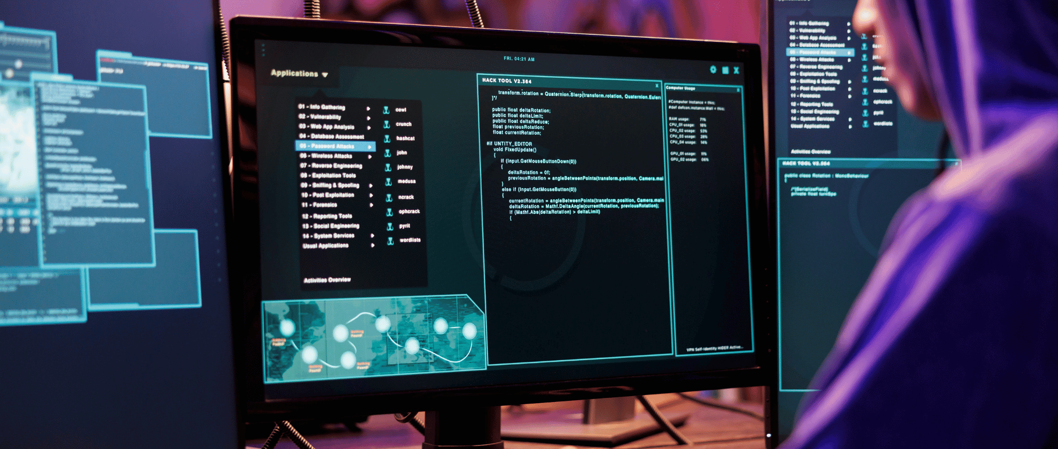Screen dimensions: 1058x449
Task: Launch the cewl tool icon
Action: click(386, 110)
